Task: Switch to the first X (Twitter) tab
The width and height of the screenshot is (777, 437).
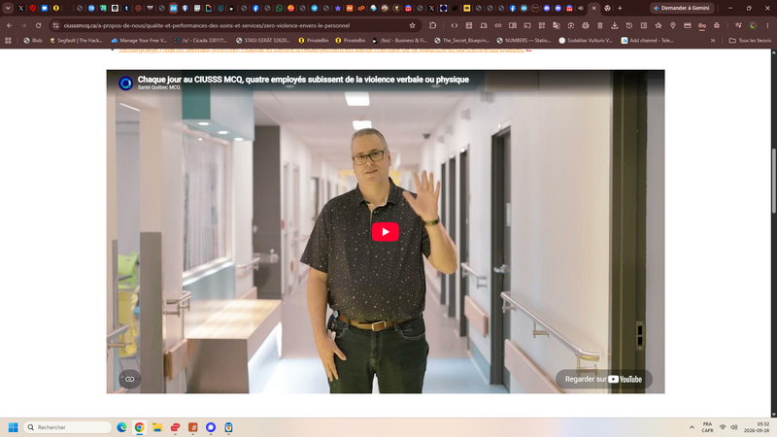Action: 20,8
